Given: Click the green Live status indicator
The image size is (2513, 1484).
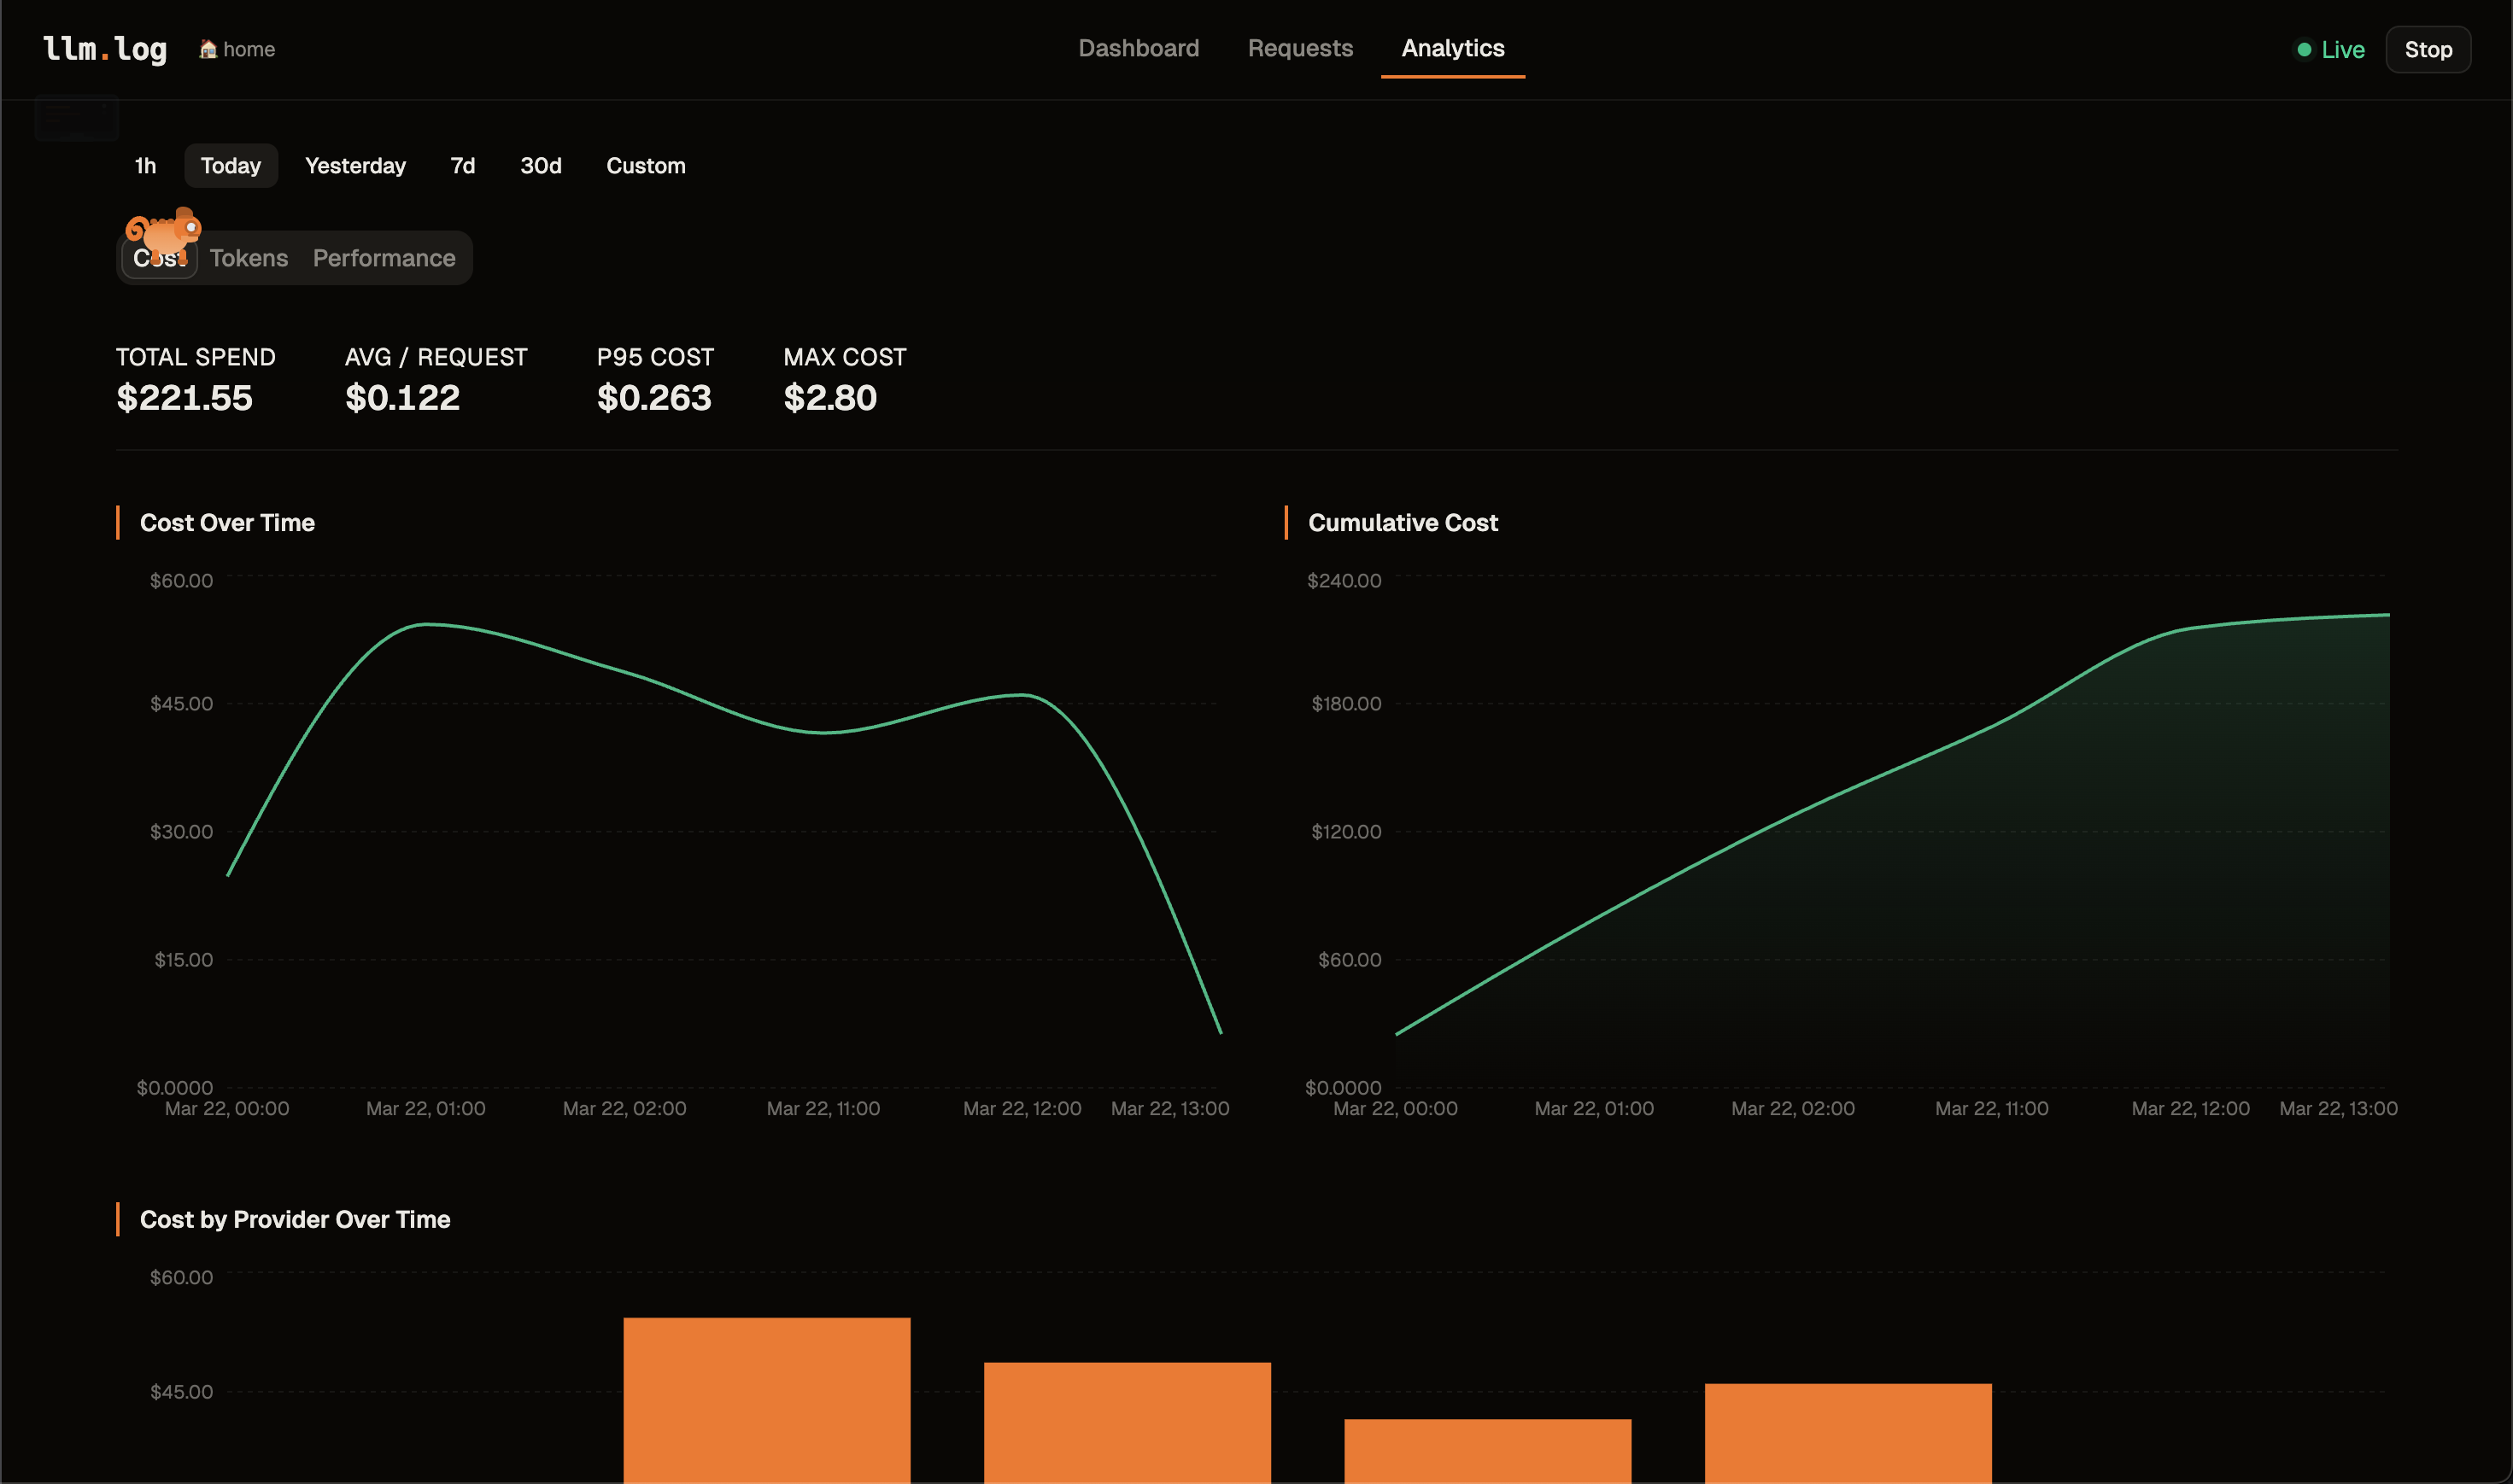Looking at the screenshot, I should pyautogui.click(x=2328, y=49).
